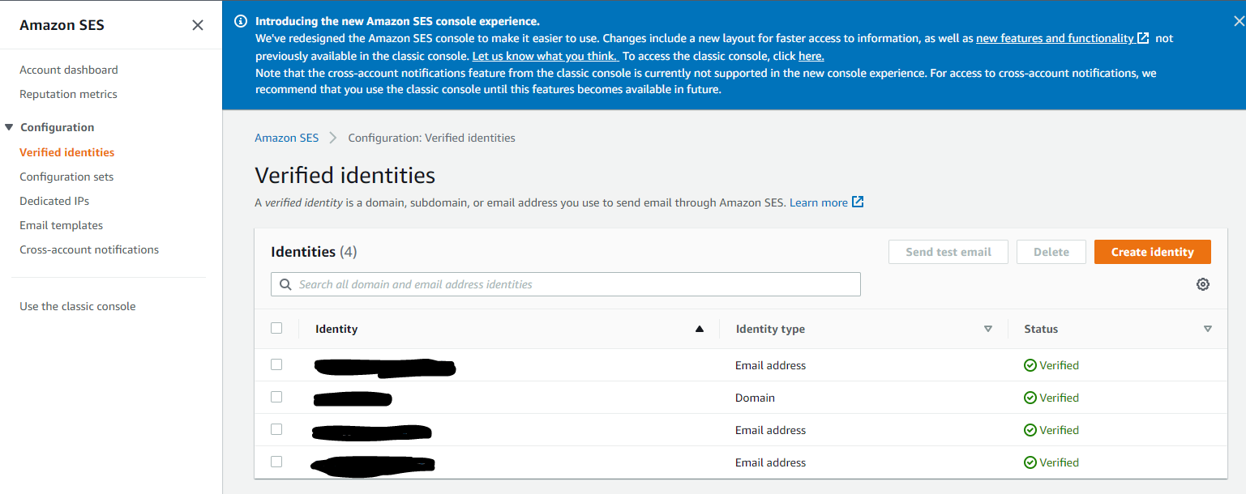Click the Verified status in Domain row
This screenshot has width=1246, height=494.
click(1051, 398)
